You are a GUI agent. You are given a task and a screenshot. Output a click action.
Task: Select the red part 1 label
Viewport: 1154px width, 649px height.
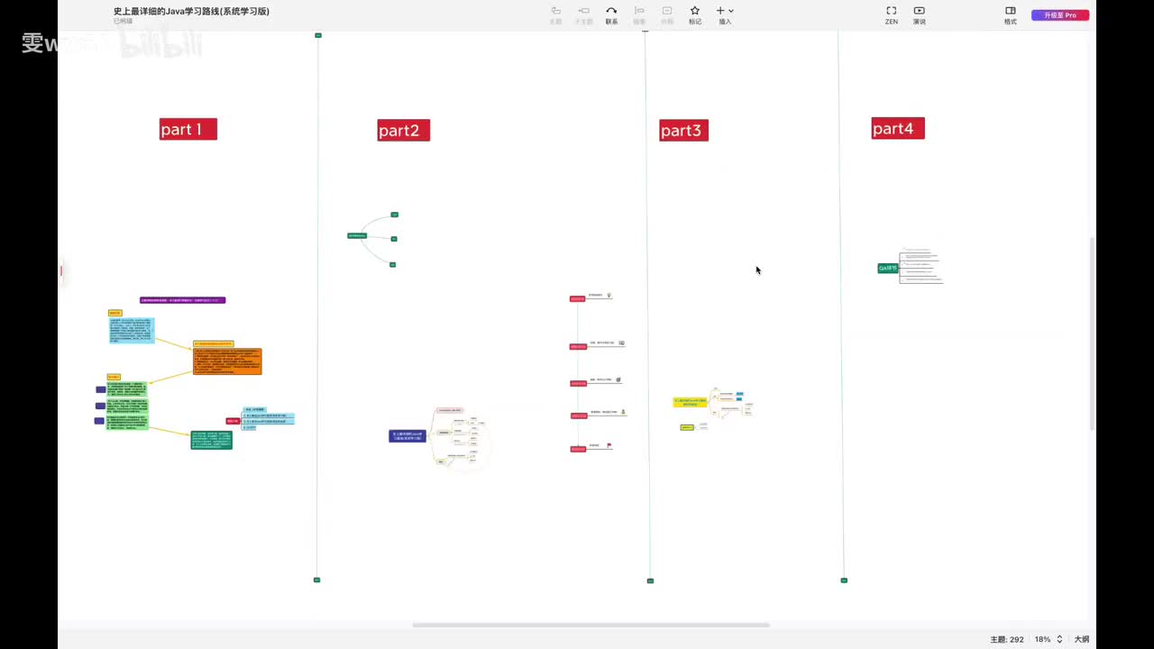point(188,130)
